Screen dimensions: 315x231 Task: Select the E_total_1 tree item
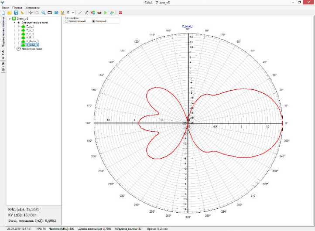[32, 45]
